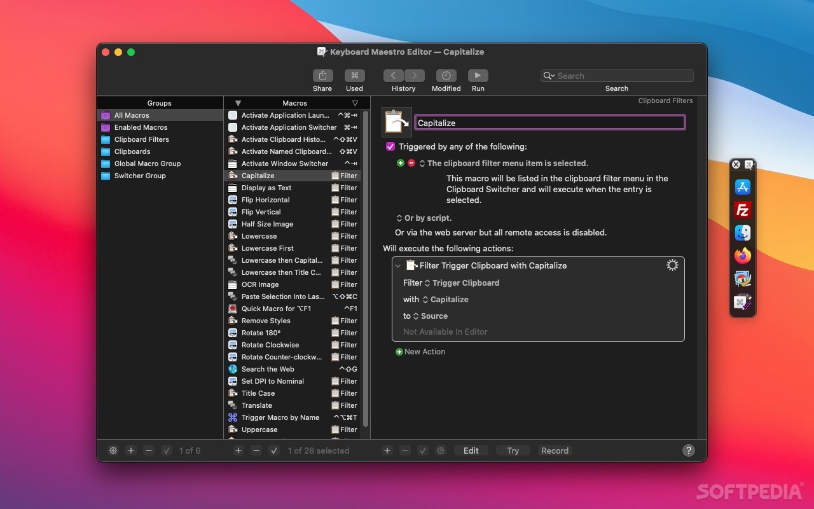Select the Clipboard Filters group
Viewport: 814px width, 509px height.
pos(160,139)
